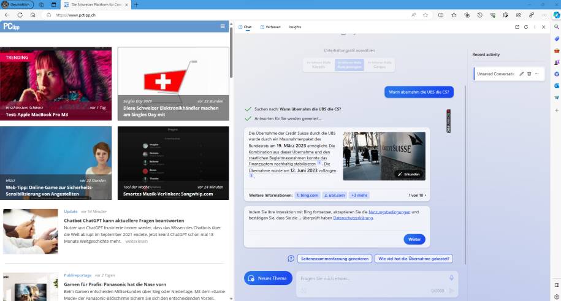
Task: Click 'weiterlesen' under the ChatGPT article
Action: (x=136, y=242)
